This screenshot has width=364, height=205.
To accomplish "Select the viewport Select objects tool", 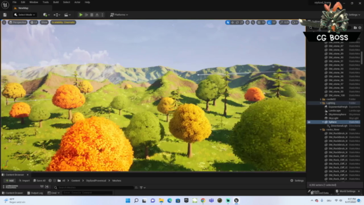I will 227,22.
